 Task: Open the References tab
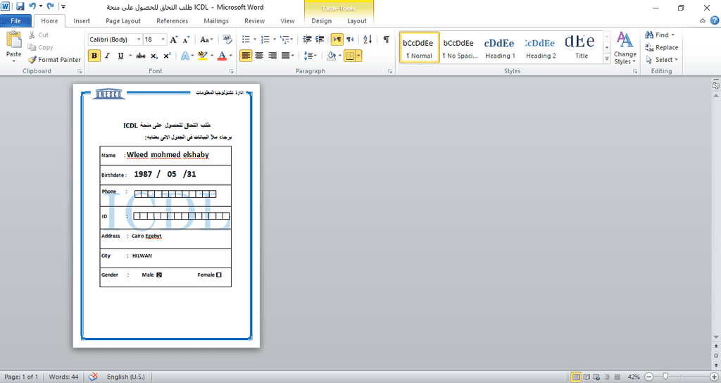click(172, 20)
